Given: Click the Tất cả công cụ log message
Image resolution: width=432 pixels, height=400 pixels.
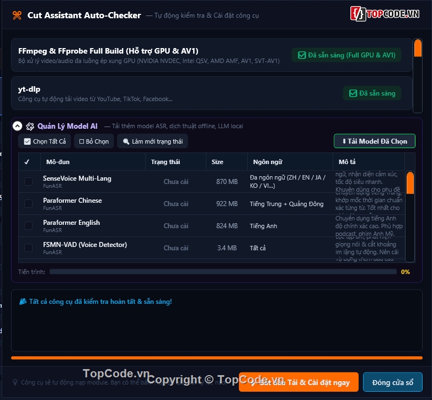Looking at the screenshot, I should tap(100, 302).
